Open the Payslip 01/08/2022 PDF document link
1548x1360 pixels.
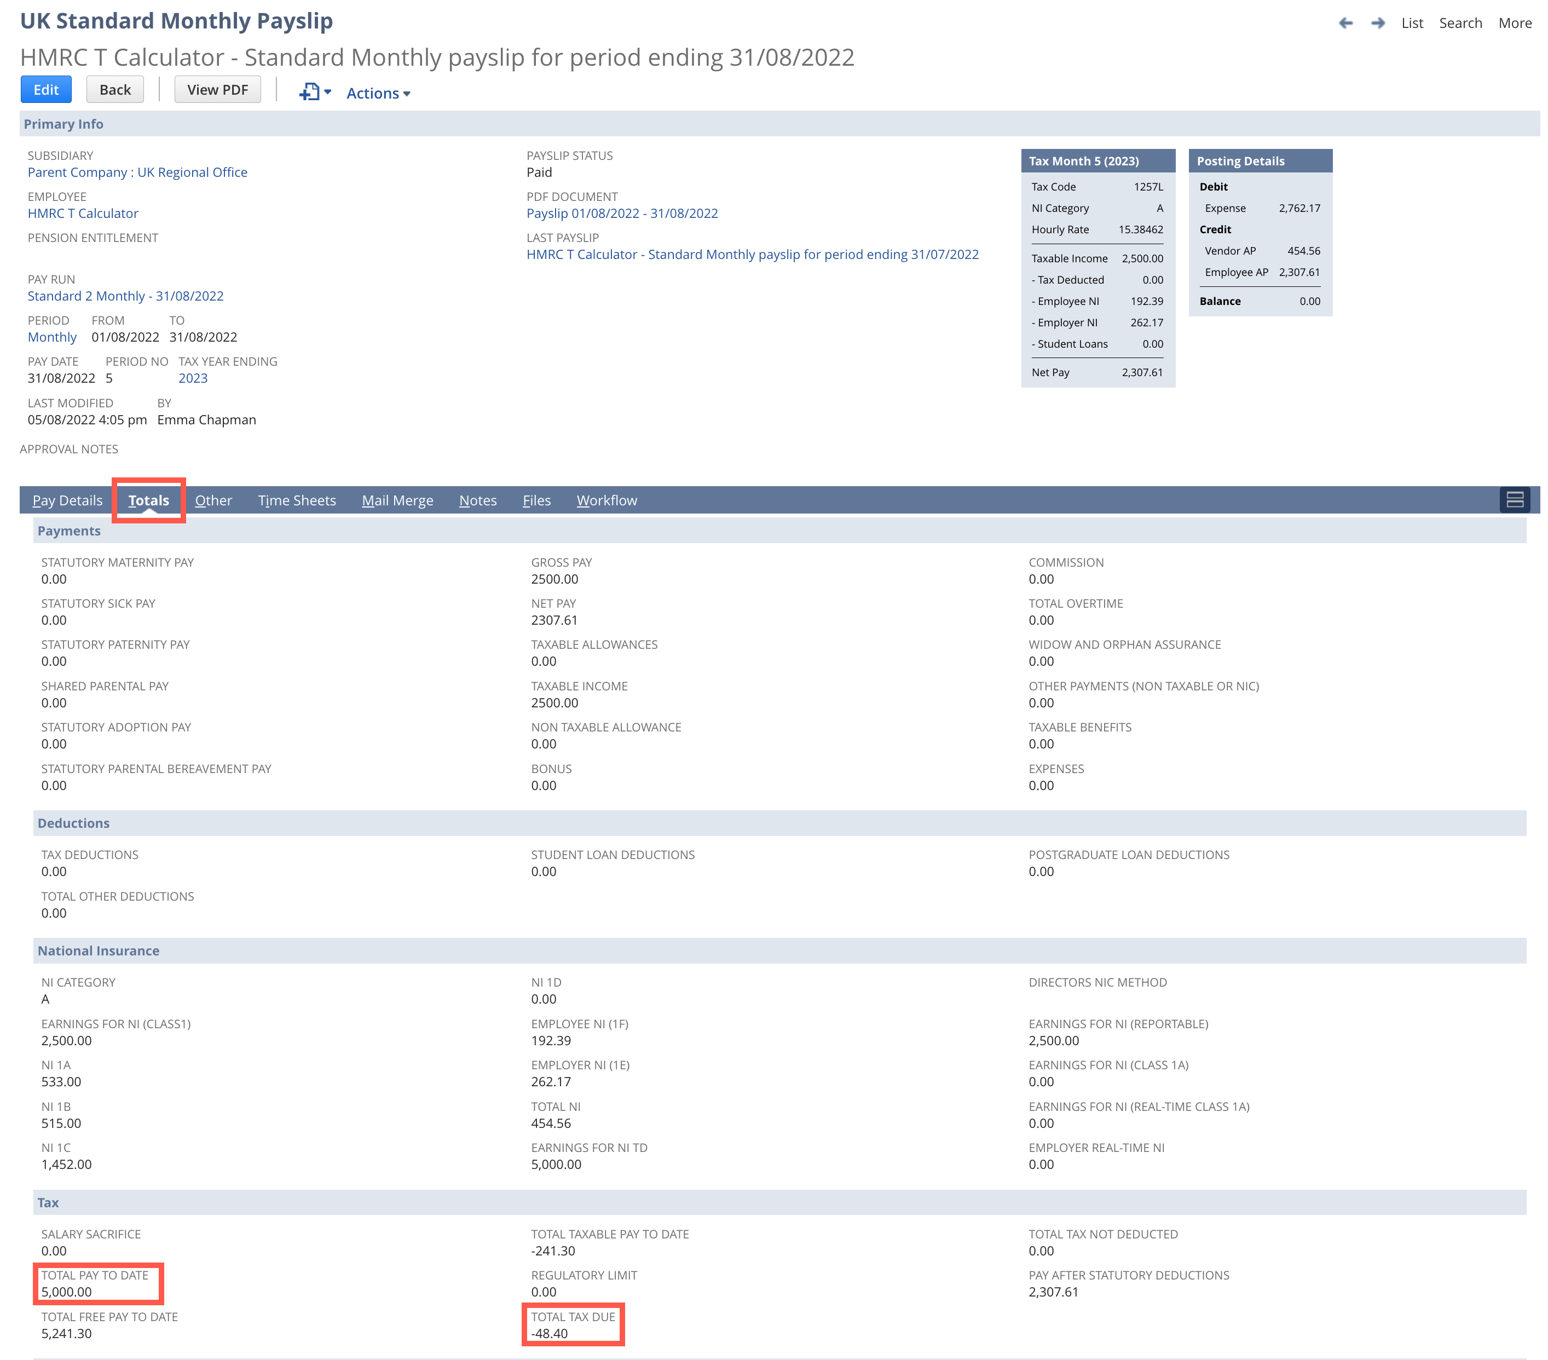coord(622,213)
